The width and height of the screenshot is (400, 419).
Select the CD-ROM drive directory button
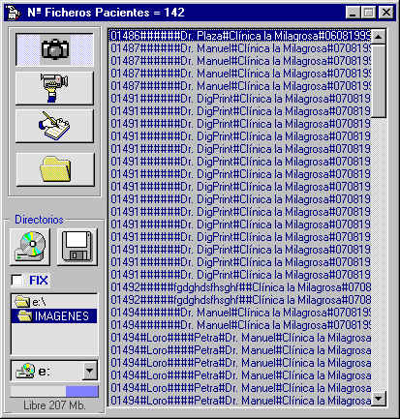pos(30,247)
